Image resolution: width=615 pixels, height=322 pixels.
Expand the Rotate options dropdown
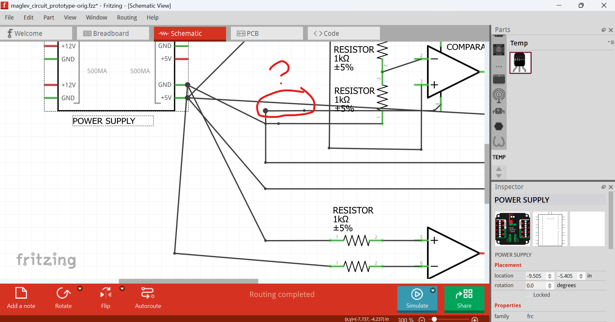[x=80, y=288]
